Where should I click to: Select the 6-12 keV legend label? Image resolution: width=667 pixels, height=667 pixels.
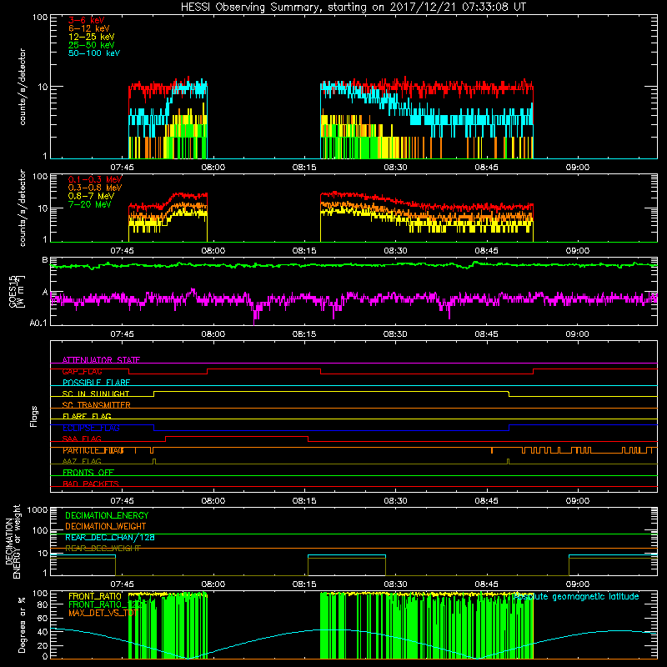pyautogui.click(x=88, y=28)
